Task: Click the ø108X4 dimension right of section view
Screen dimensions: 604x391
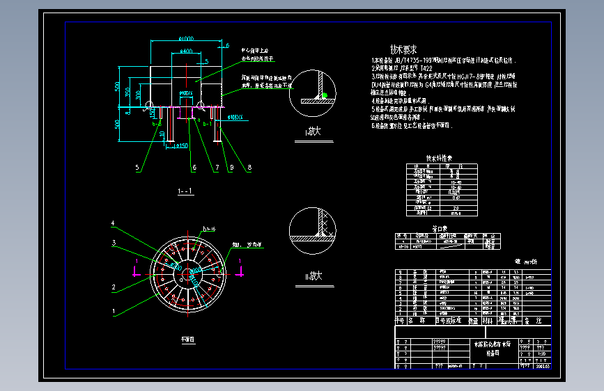Action: coord(235,118)
